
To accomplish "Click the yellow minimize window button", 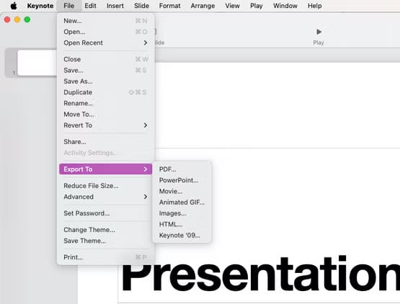I will click(x=17, y=19).
